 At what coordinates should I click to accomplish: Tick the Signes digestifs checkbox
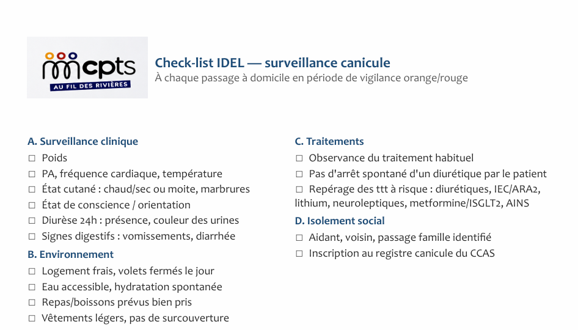coord(32,237)
